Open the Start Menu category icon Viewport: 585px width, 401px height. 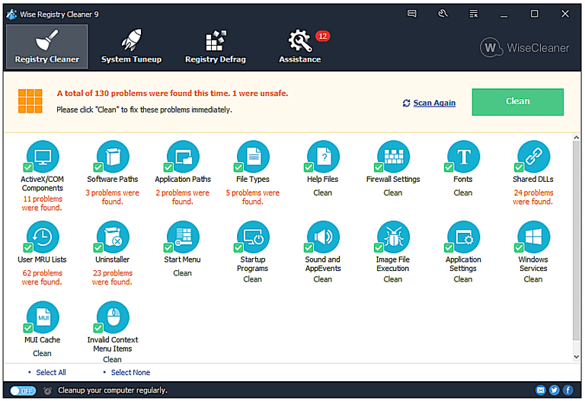tap(183, 237)
